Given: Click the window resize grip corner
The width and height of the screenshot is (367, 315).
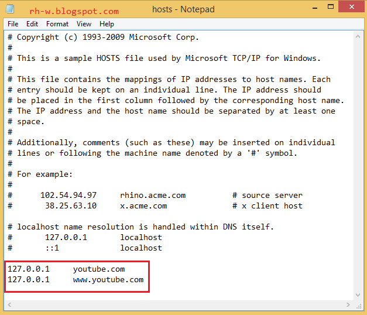Looking at the screenshot, I should coord(359,306).
